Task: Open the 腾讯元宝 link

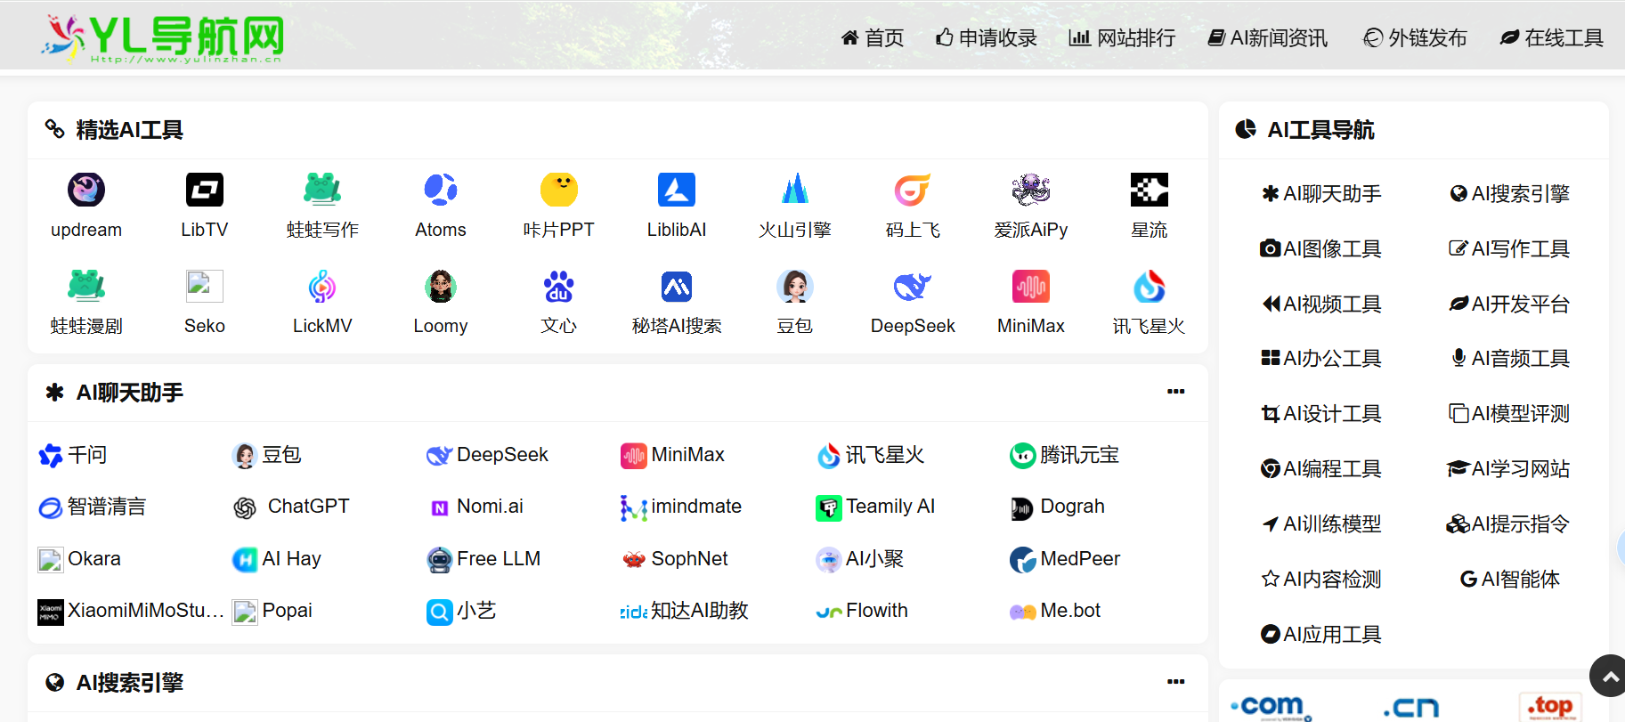Action: 1064,455
